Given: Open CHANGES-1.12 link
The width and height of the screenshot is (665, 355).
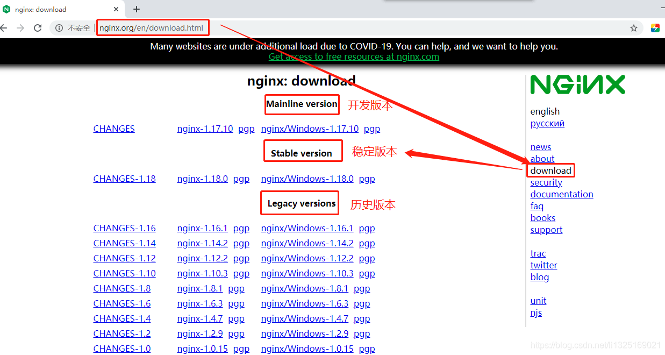Looking at the screenshot, I should click(x=125, y=258).
